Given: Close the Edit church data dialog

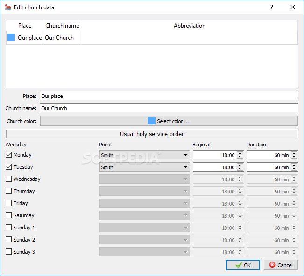Looking at the screenshot, I should [x=293, y=7].
